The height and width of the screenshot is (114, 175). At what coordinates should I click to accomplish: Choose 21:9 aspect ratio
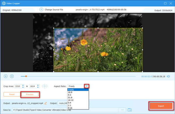(78, 97)
